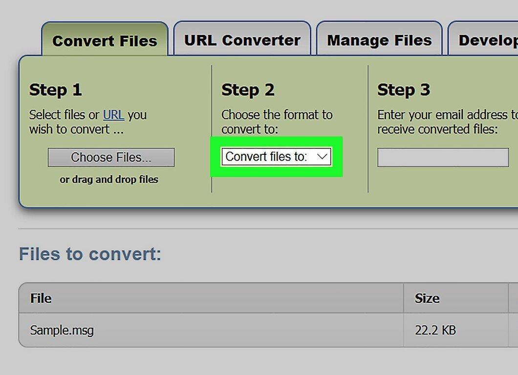
Task: Open the Manage Files tab
Action: point(379,39)
